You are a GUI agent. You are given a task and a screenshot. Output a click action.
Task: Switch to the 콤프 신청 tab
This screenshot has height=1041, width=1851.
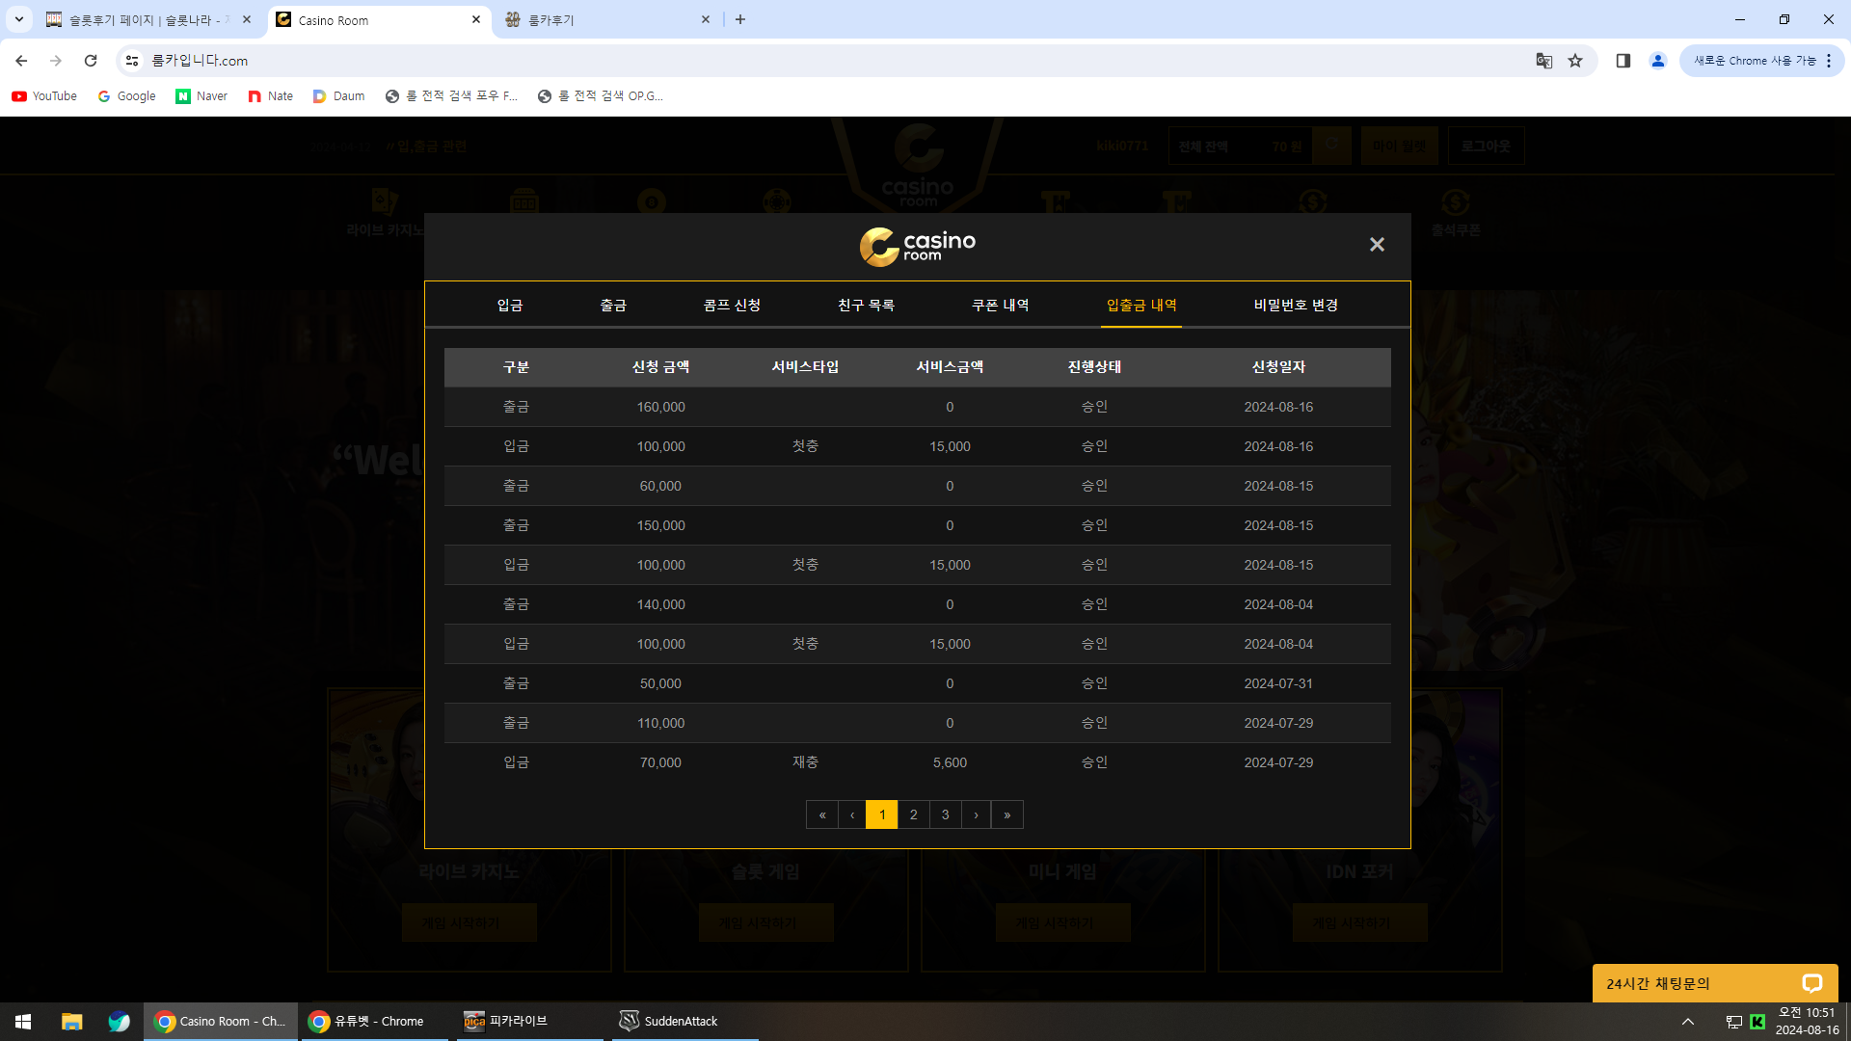pos(732,306)
